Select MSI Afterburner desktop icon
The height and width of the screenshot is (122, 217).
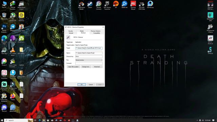click(13, 17)
